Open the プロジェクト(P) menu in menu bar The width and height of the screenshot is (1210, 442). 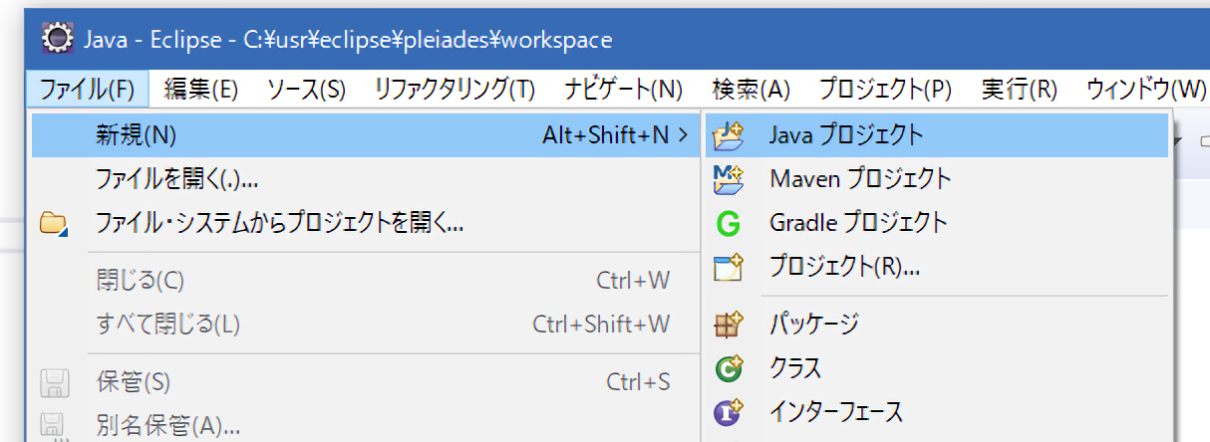[885, 89]
